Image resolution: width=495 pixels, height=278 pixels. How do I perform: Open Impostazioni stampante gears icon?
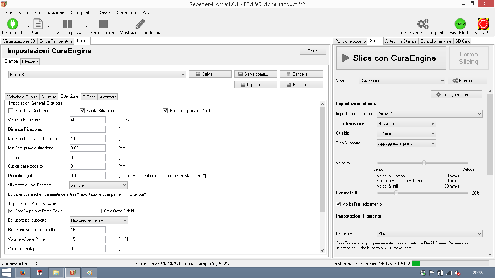click(423, 24)
